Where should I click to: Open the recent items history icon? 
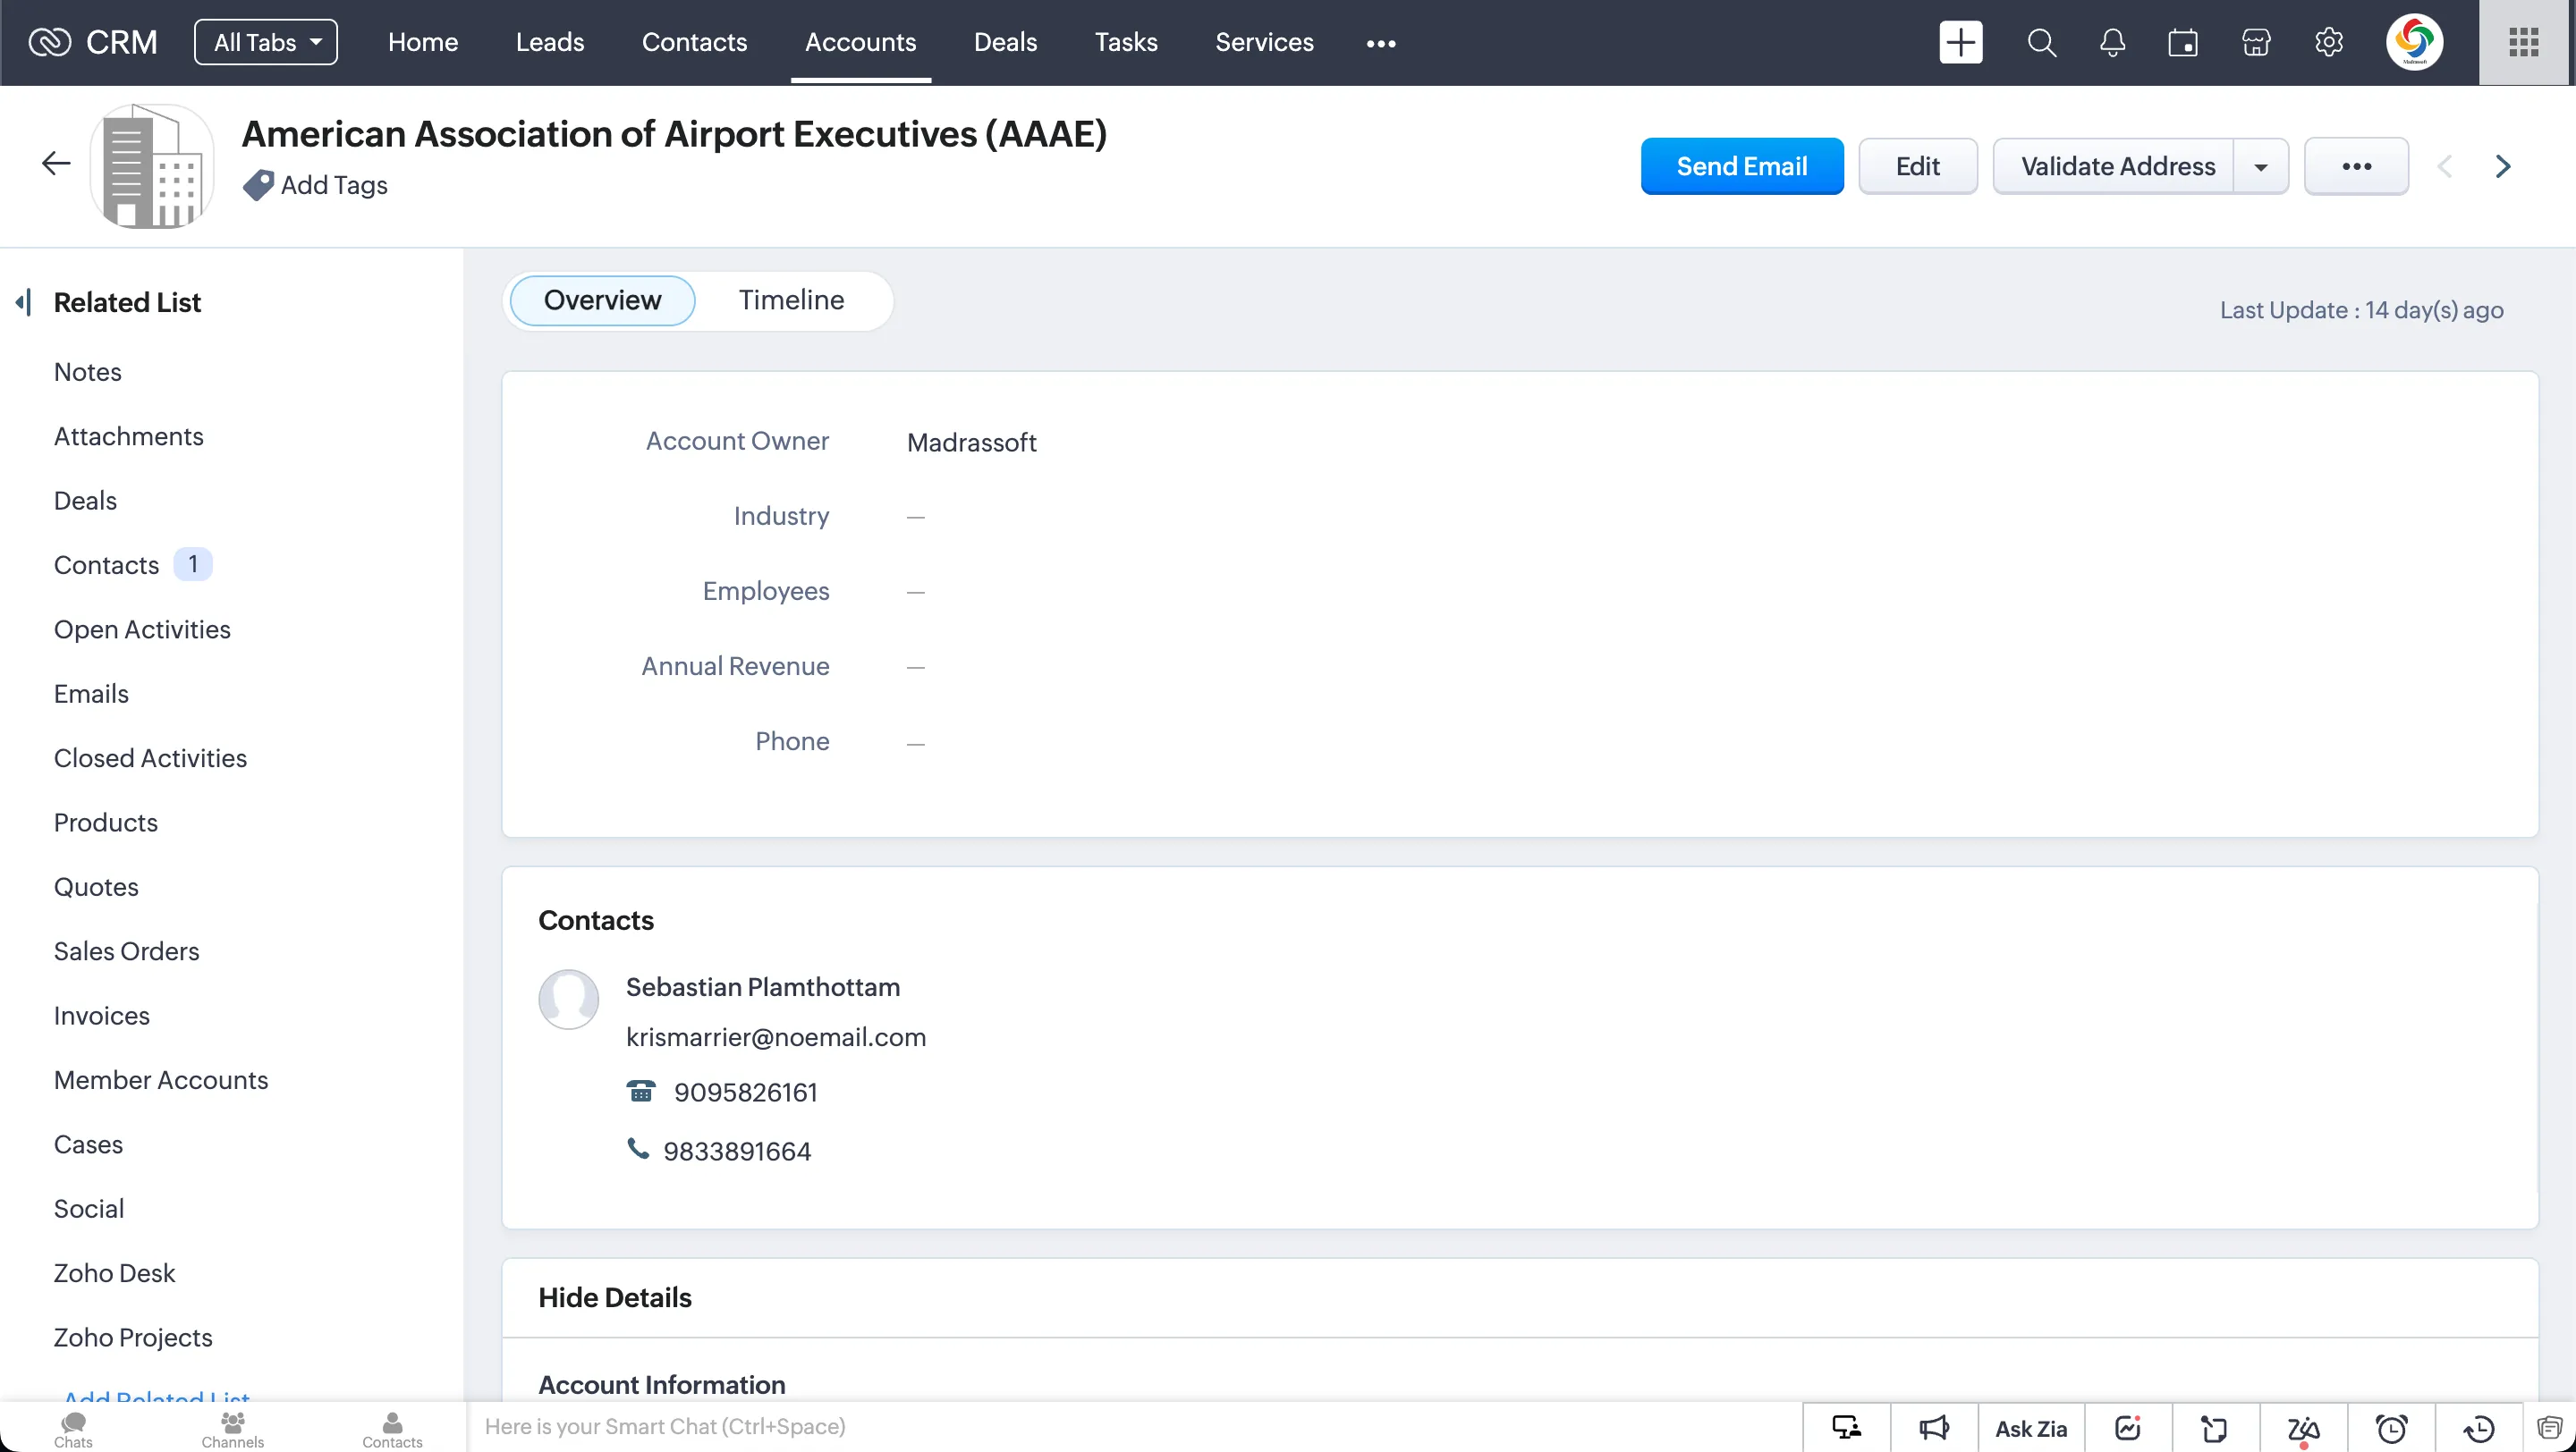2479,1428
